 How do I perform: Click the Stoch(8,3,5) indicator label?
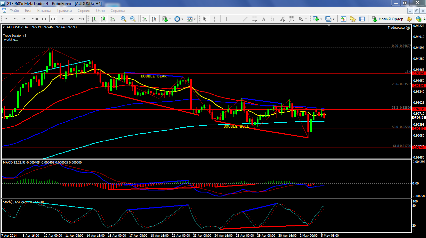11,202
